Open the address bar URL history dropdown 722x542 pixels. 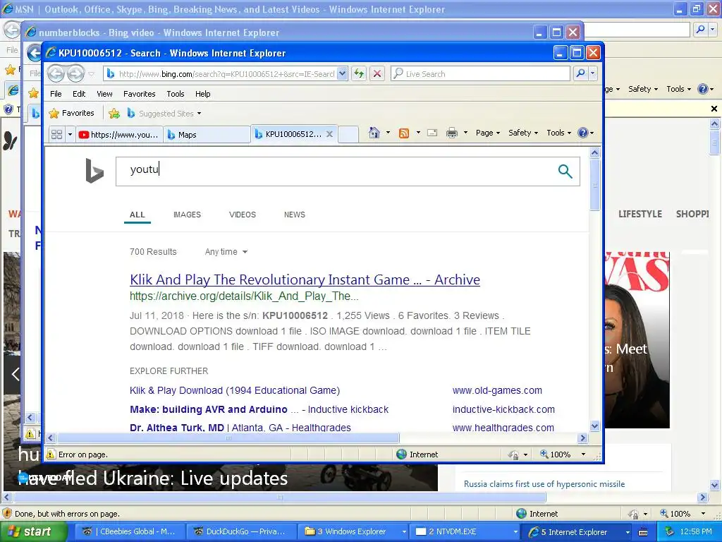click(x=342, y=73)
